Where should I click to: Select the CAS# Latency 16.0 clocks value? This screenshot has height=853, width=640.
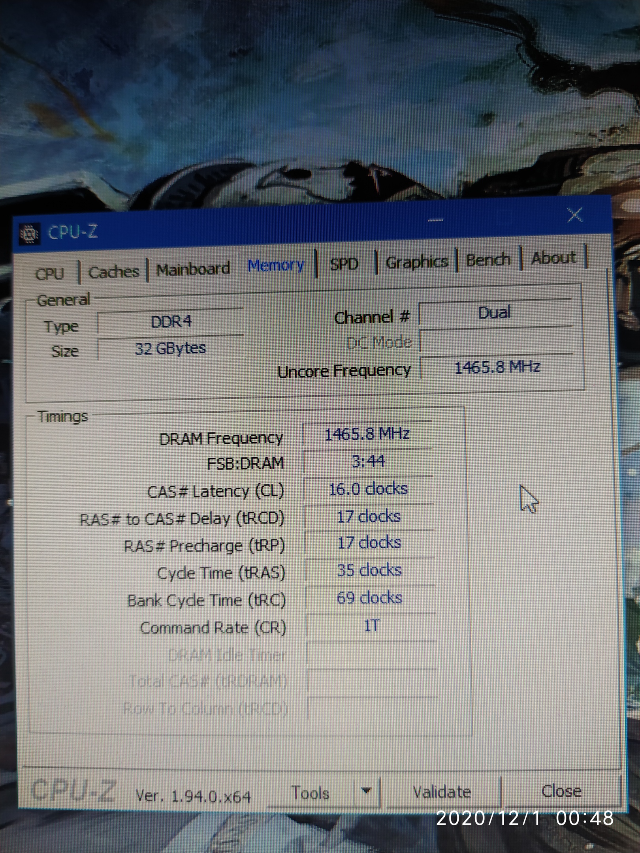pos(369,489)
